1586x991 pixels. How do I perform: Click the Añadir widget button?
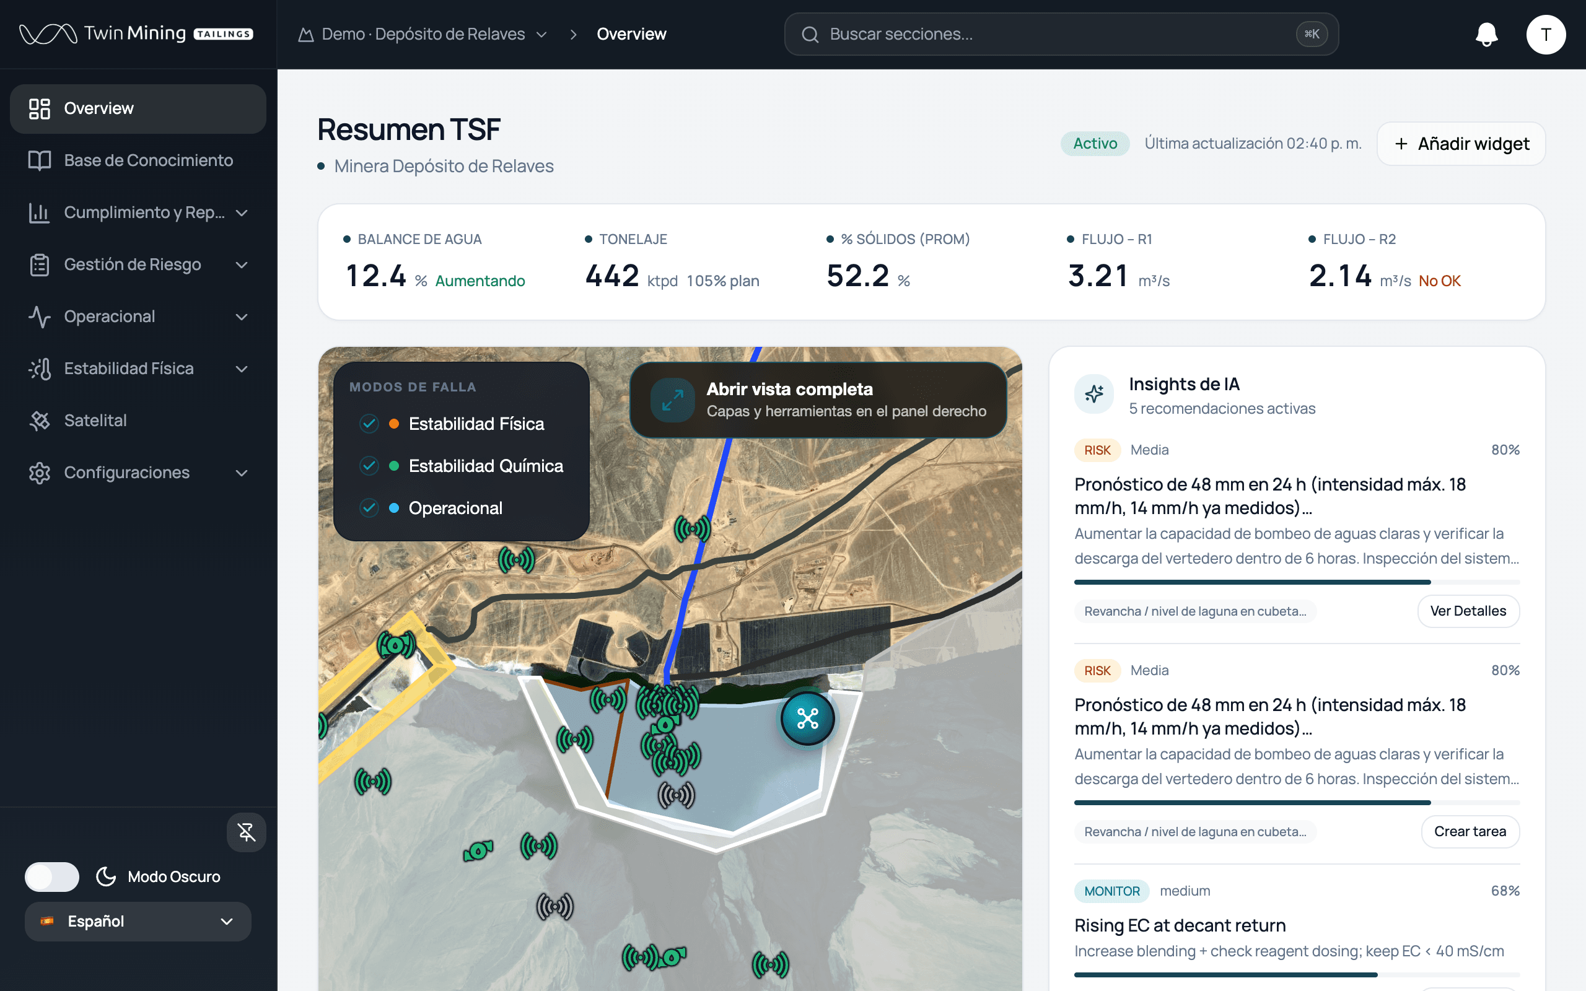coord(1461,144)
